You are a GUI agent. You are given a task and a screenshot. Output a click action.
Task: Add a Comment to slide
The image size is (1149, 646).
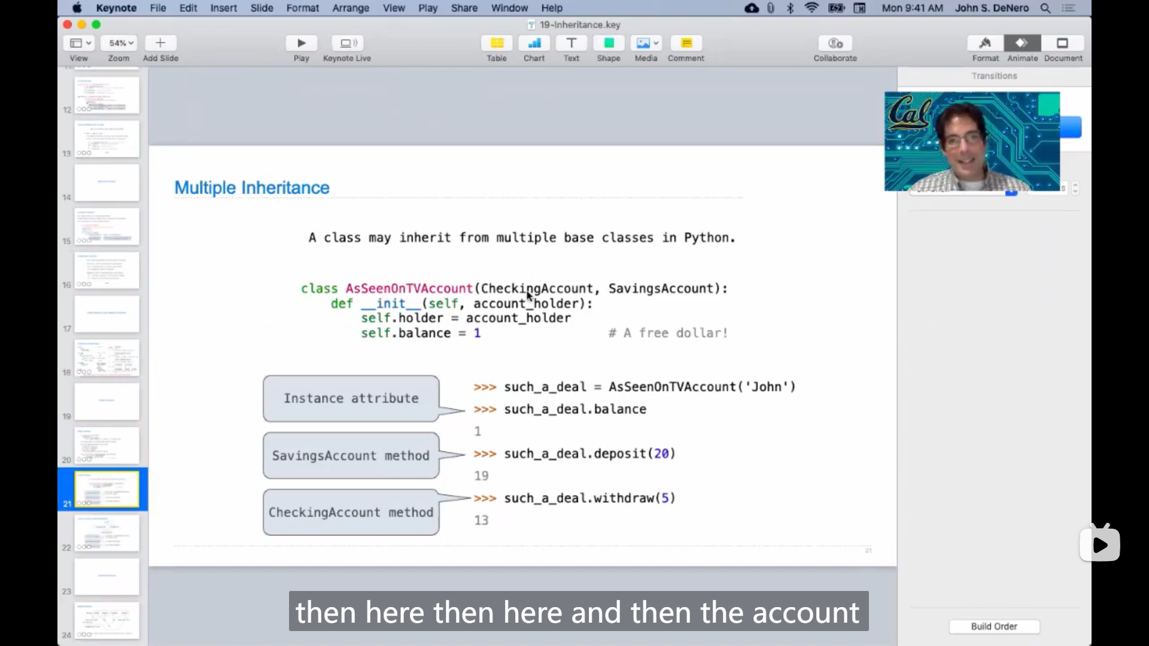pos(686,43)
